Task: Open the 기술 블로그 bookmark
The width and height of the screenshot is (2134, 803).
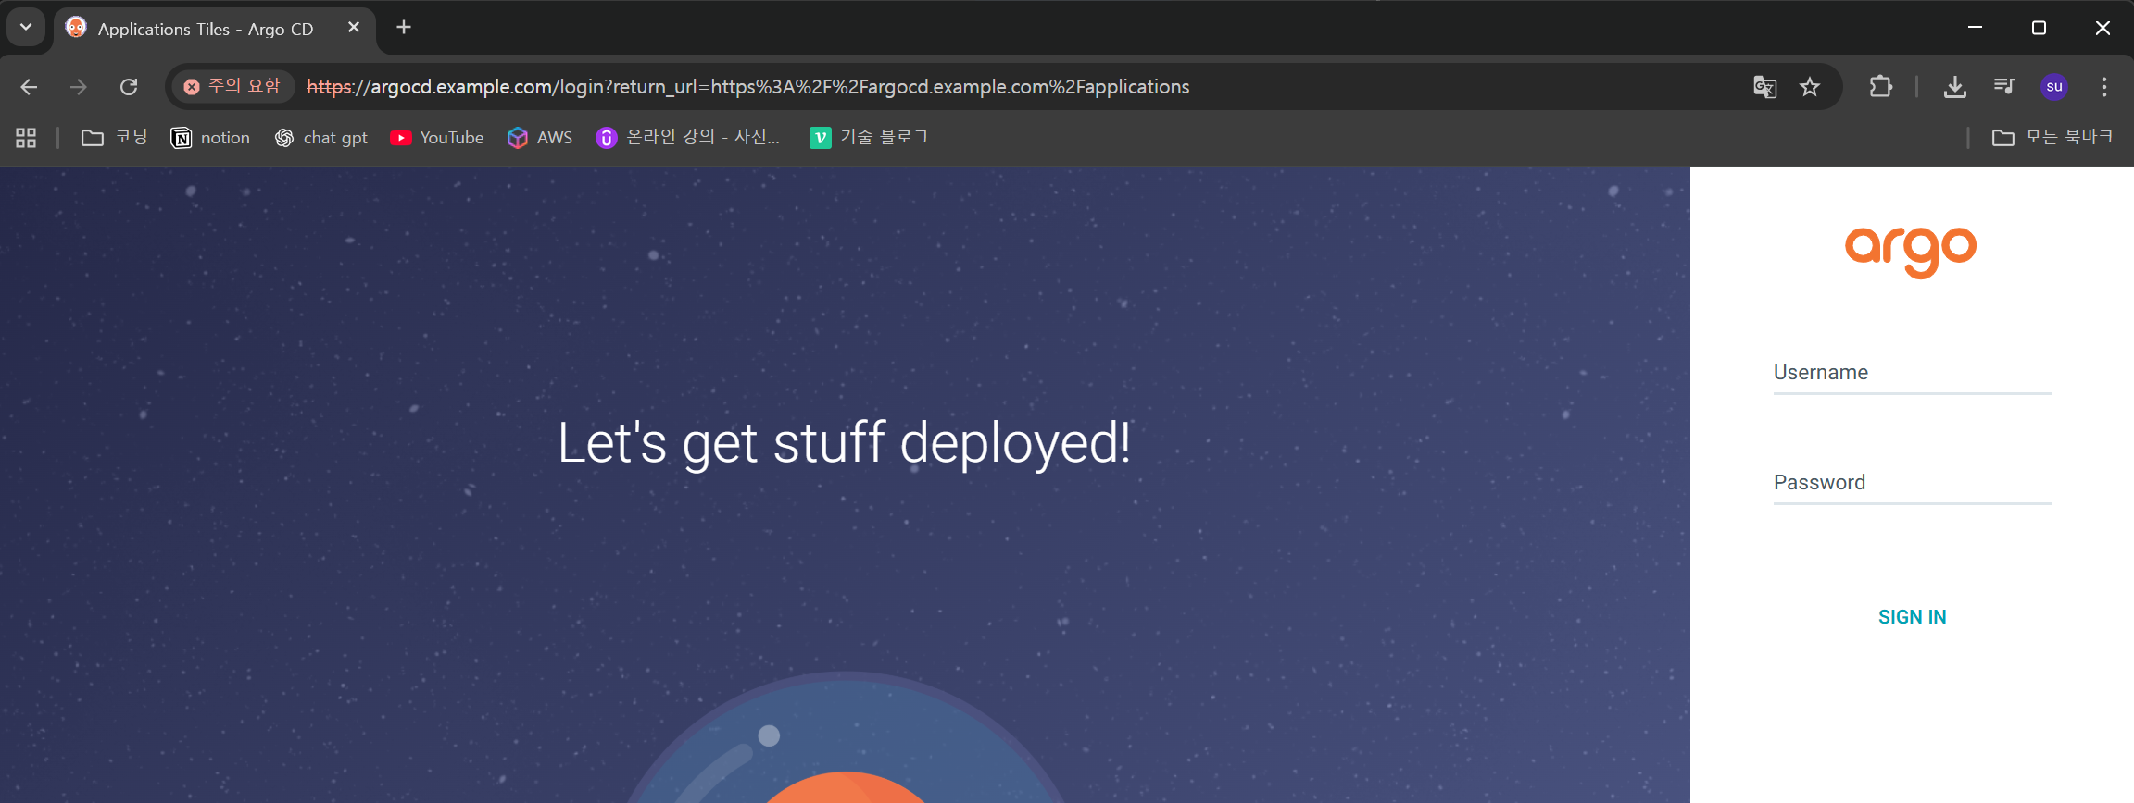Action: [869, 138]
